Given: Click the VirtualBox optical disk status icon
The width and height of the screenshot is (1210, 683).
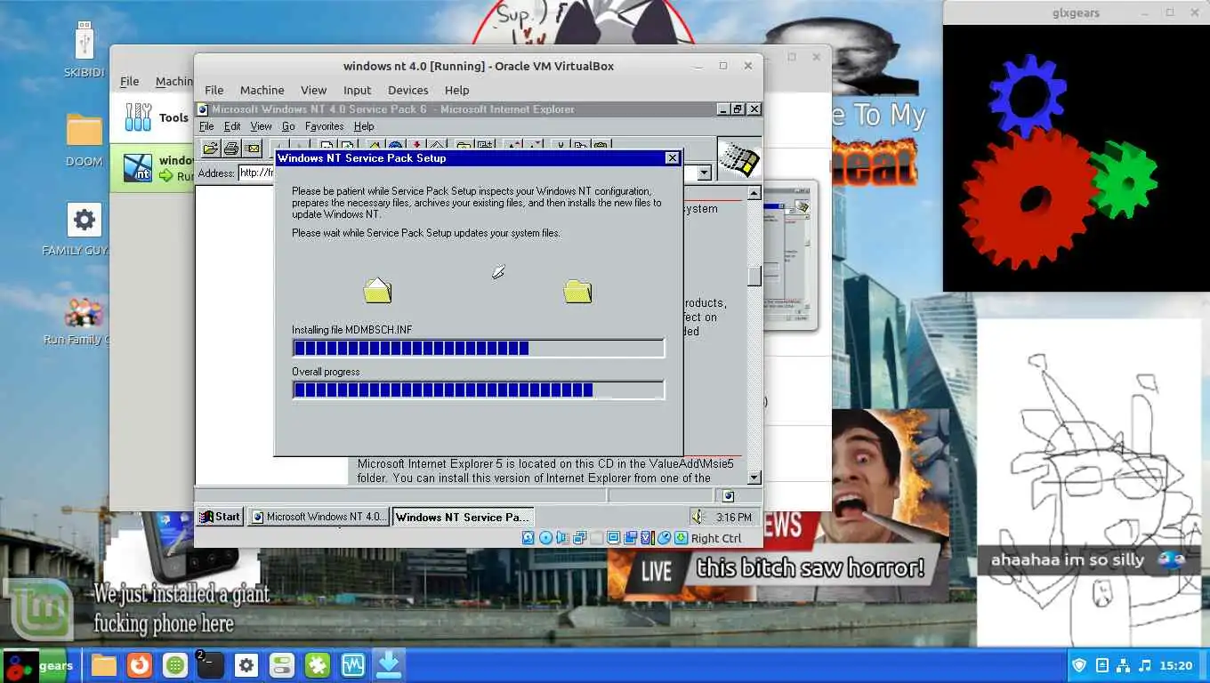Looking at the screenshot, I should pyautogui.click(x=545, y=538).
